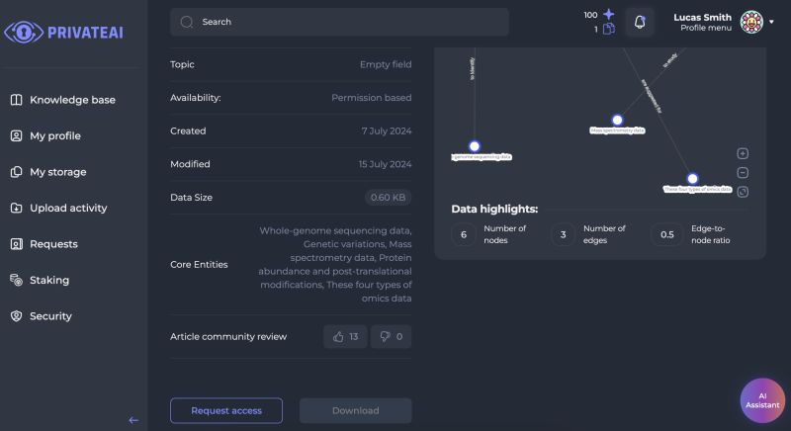The height and width of the screenshot is (431, 791).
Task: Click the Empty field topic value
Action: pos(386,64)
